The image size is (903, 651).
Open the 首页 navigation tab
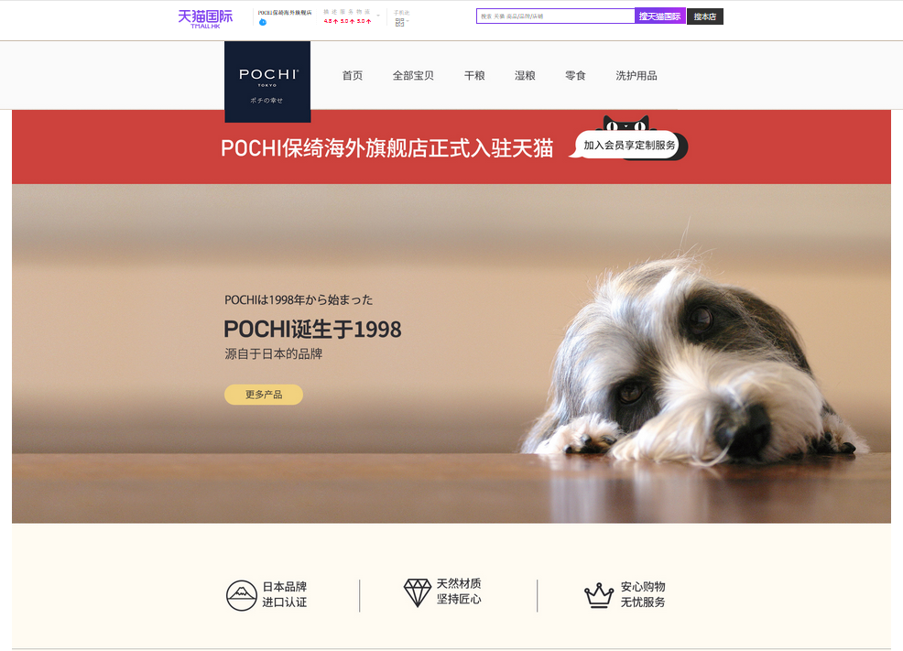point(353,75)
